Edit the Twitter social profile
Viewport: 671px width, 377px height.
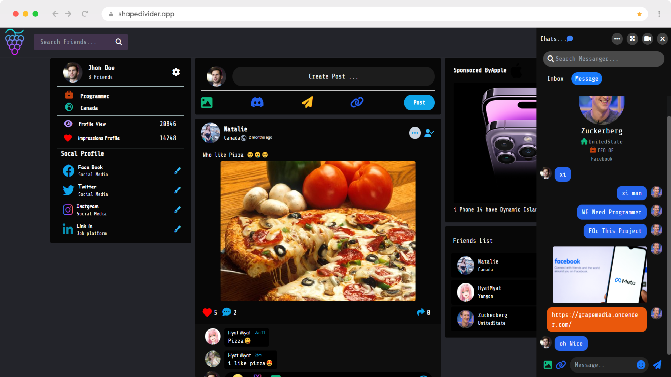178,190
